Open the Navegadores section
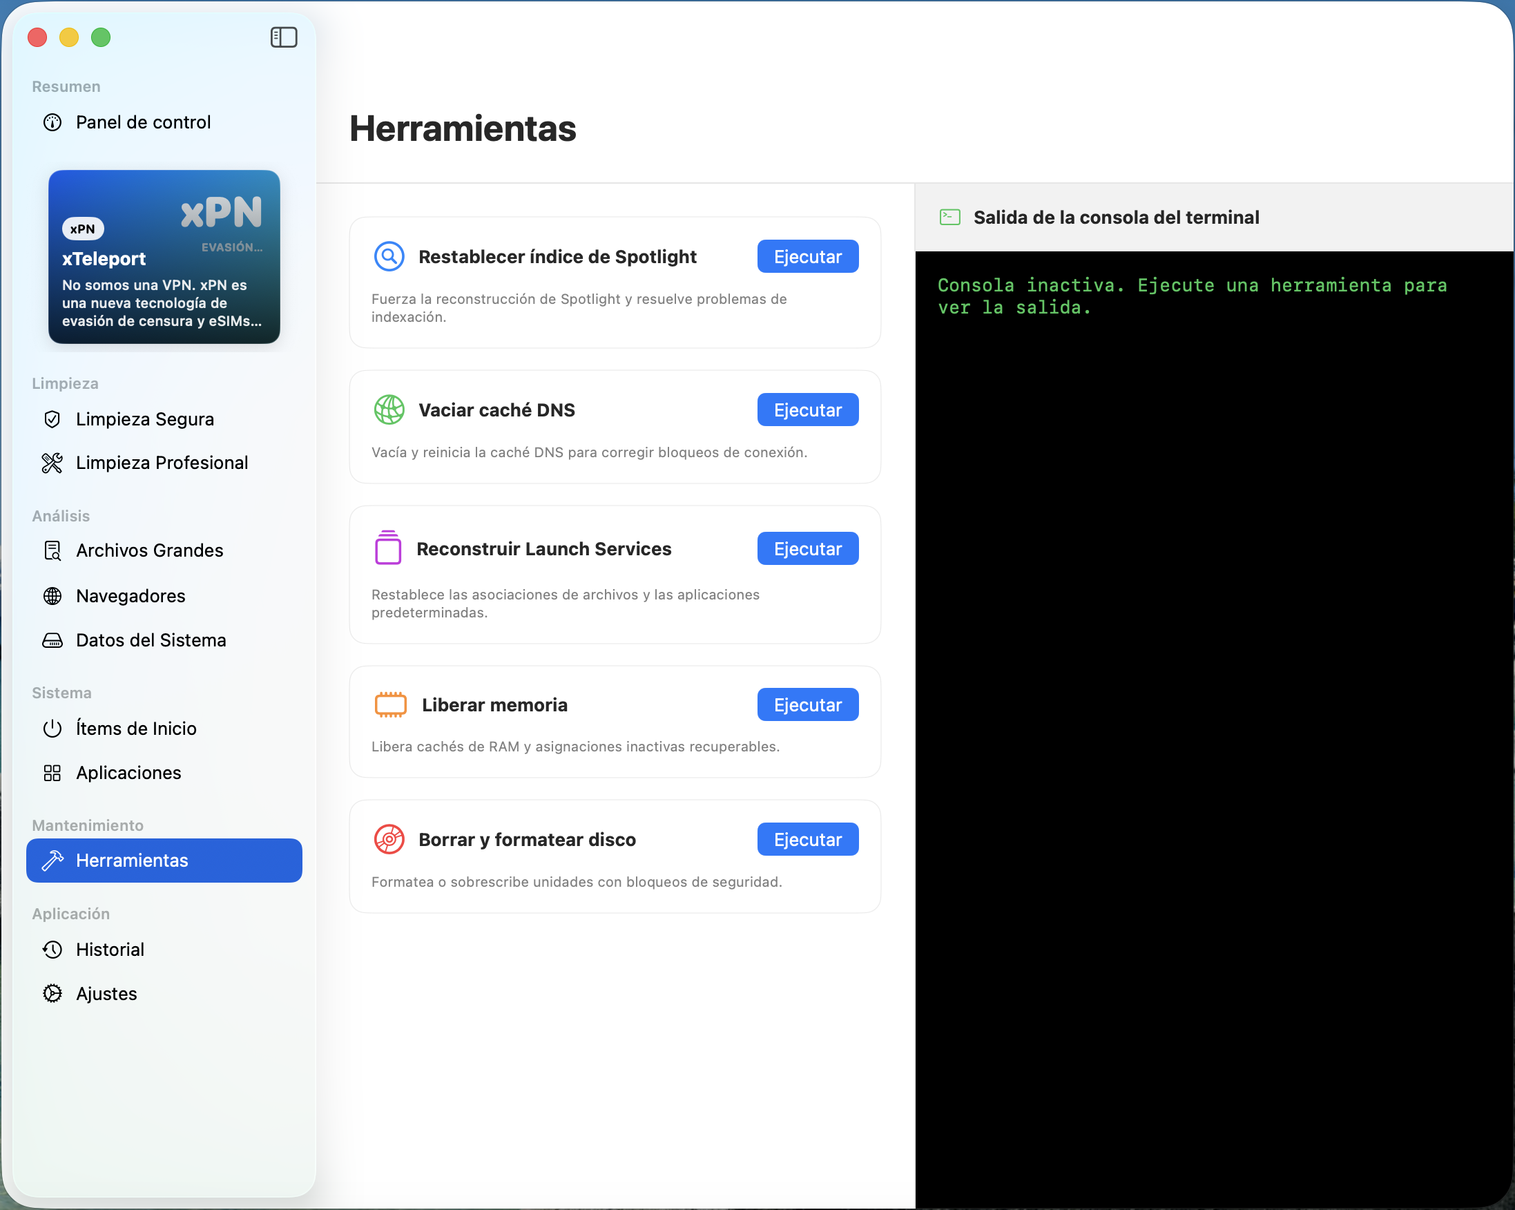Image resolution: width=1515 pixels, height=1210 pixels. pos(164,596)
